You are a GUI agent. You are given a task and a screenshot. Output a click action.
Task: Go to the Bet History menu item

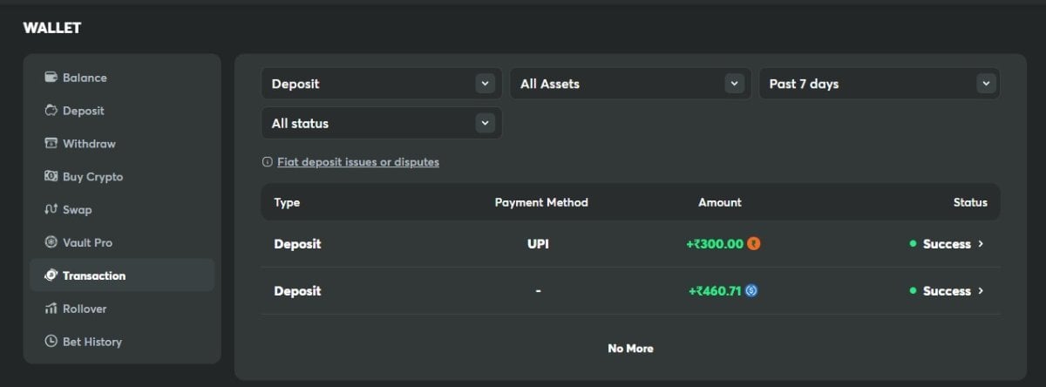(x=92, y=342)
